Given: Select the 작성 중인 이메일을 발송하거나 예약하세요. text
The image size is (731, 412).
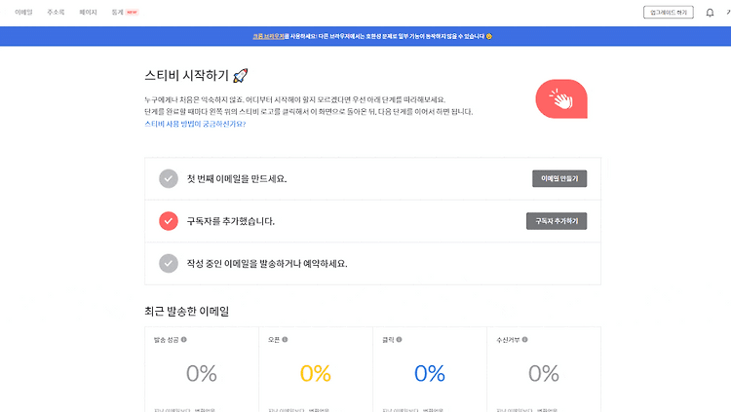Looking at the screenshot, I should (x=267, y=263).
